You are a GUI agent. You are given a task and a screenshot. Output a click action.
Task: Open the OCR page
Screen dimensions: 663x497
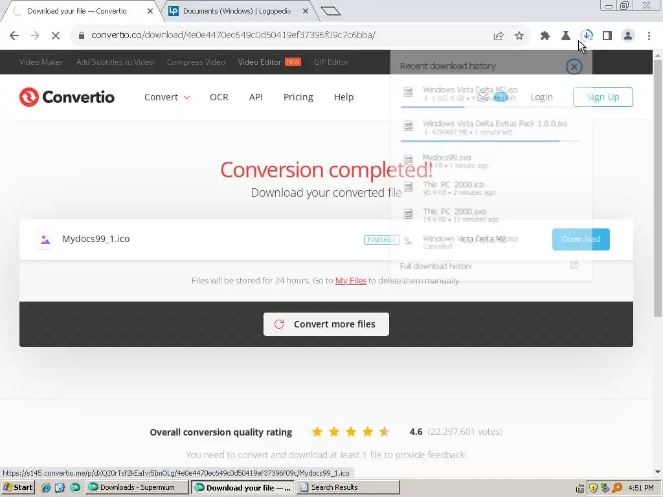(x=219, y=97)
